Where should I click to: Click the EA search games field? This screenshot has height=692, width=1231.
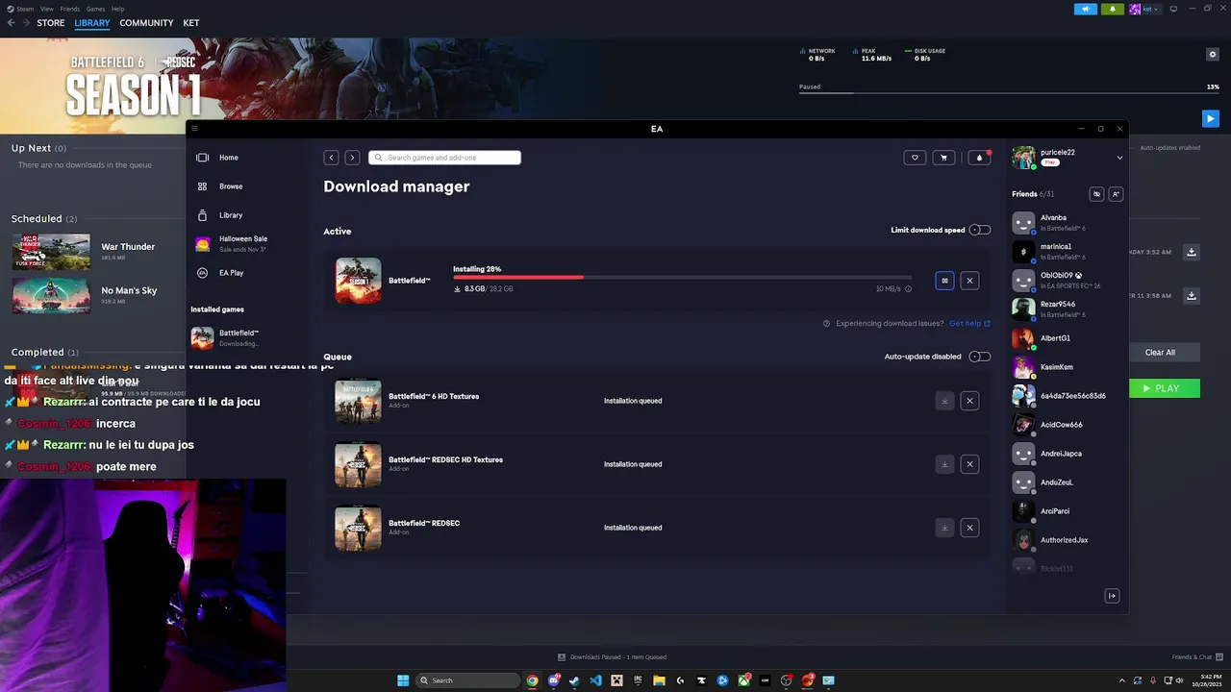click(x=445, y=158)
